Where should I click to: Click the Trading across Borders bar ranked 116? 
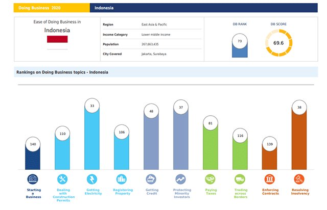pos(240,149)
